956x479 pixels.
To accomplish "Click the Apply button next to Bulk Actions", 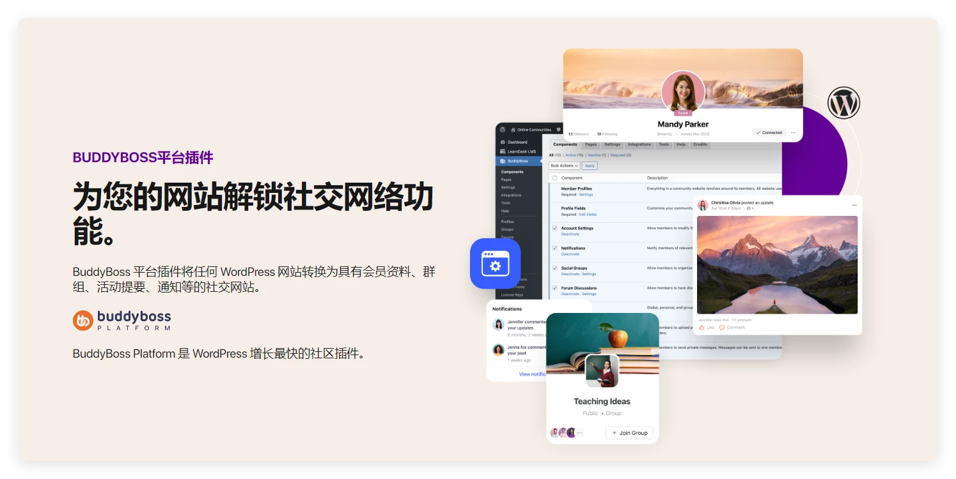I will 590,165.
